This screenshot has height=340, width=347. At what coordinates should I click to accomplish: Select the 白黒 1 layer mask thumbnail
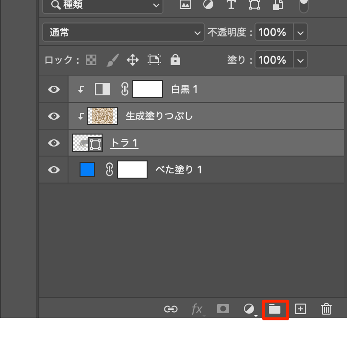[148, 89]
